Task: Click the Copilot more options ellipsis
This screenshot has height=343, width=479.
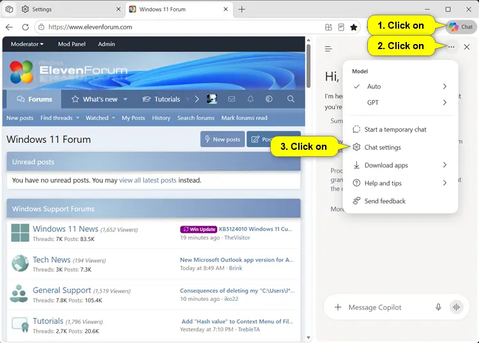Action: (451, 47)
